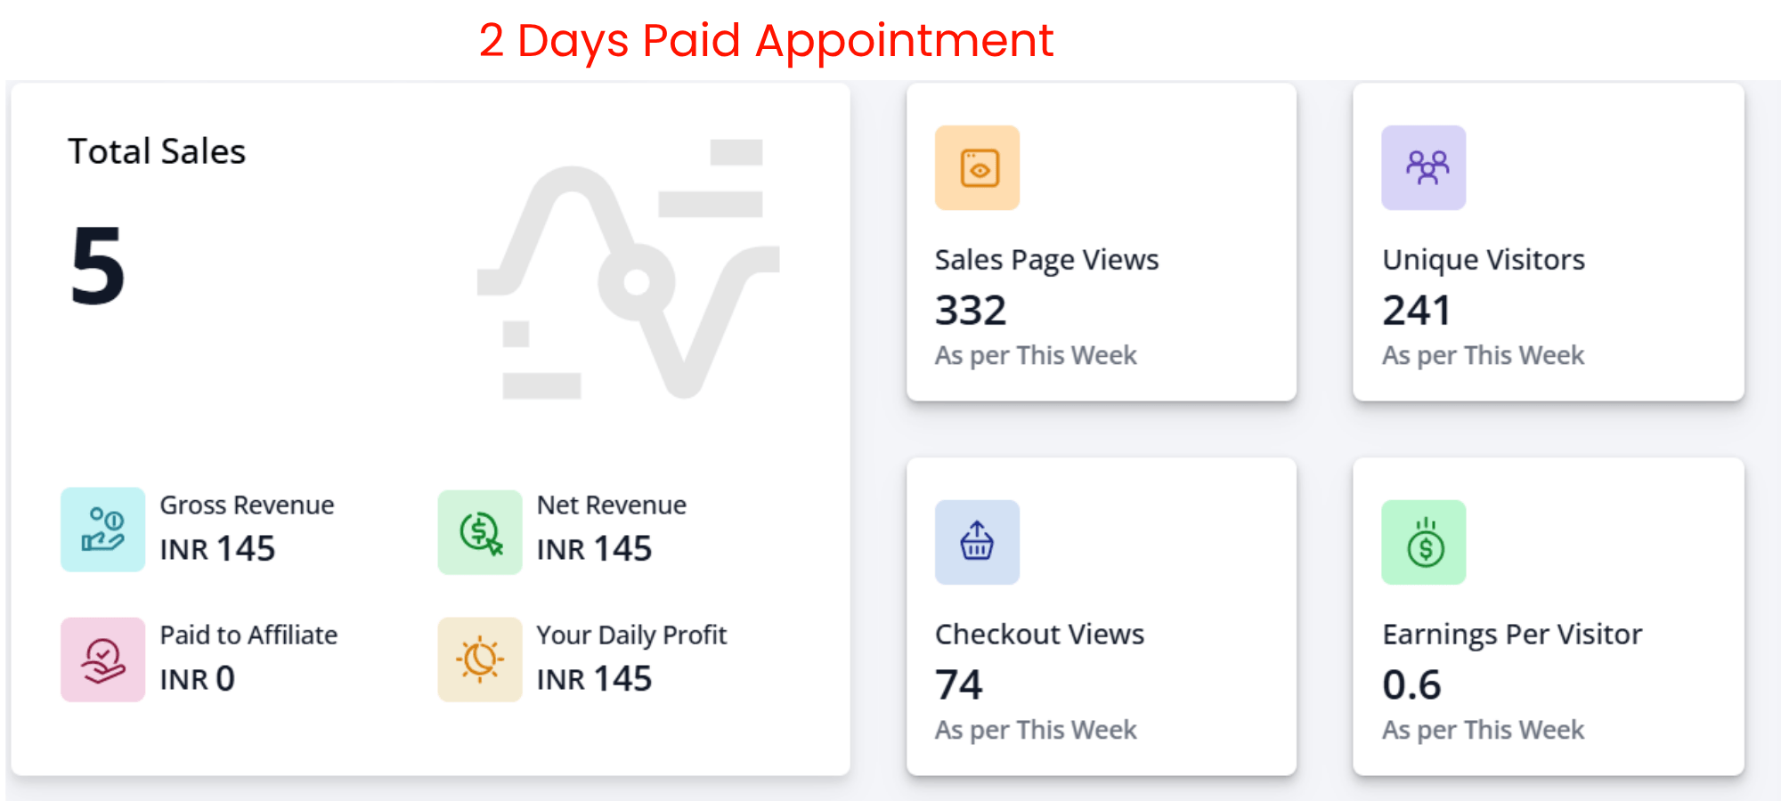The height and width of the screenshot is (801, 1781).
Task: Click the Gross Revenue hand-coins icon
Action: point(102,530)
